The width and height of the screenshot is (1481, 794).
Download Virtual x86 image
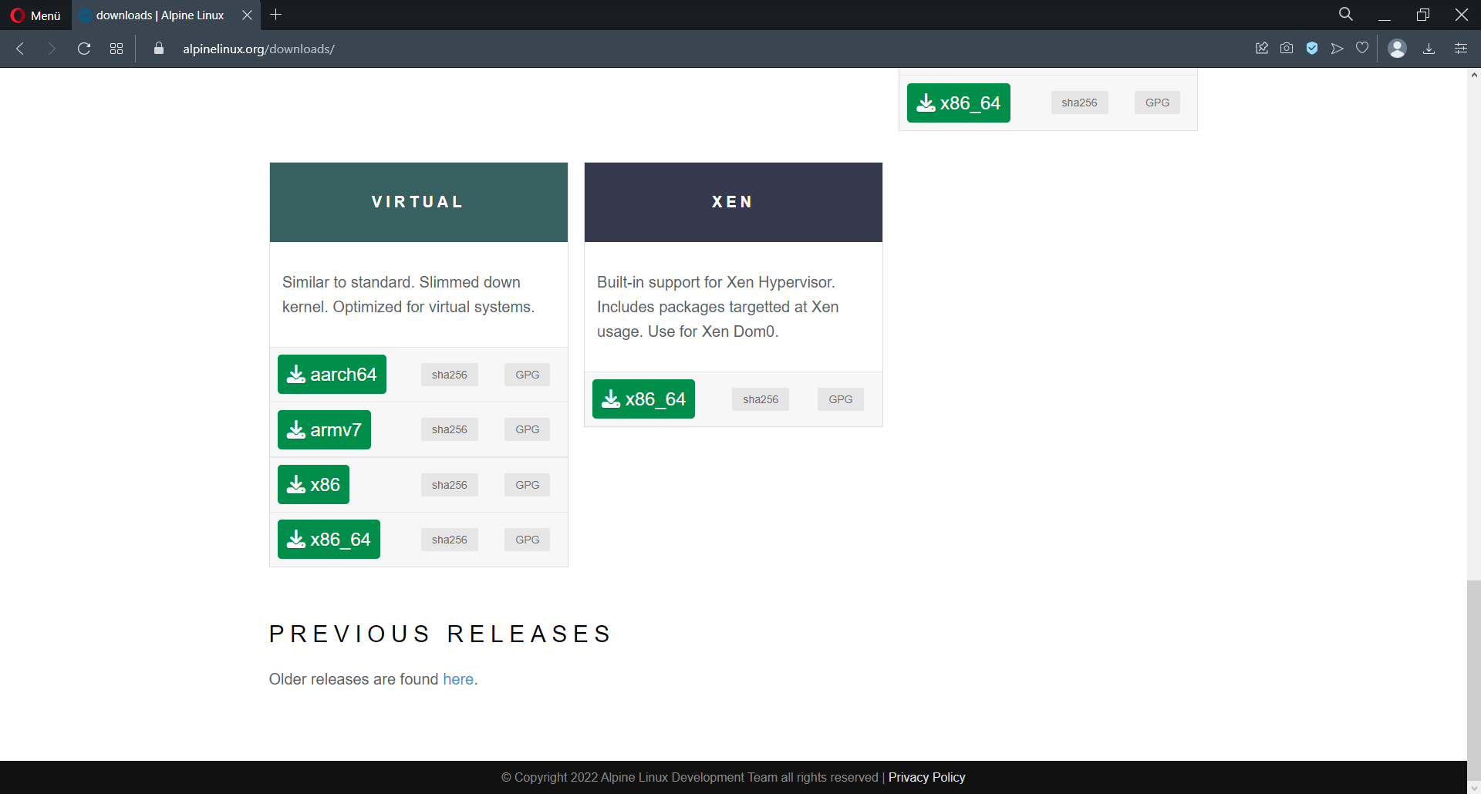(x=313, y=485)
